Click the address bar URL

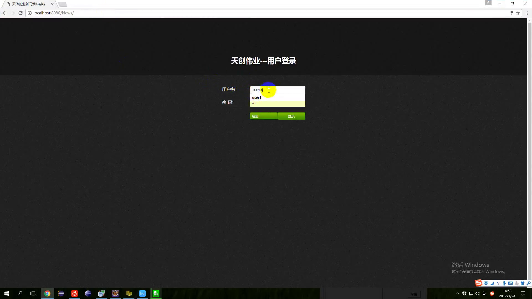(53, 13)
